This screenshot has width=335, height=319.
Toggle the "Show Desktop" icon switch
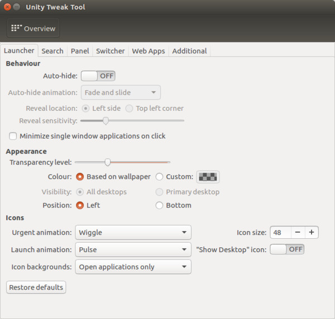click(287, 249)
